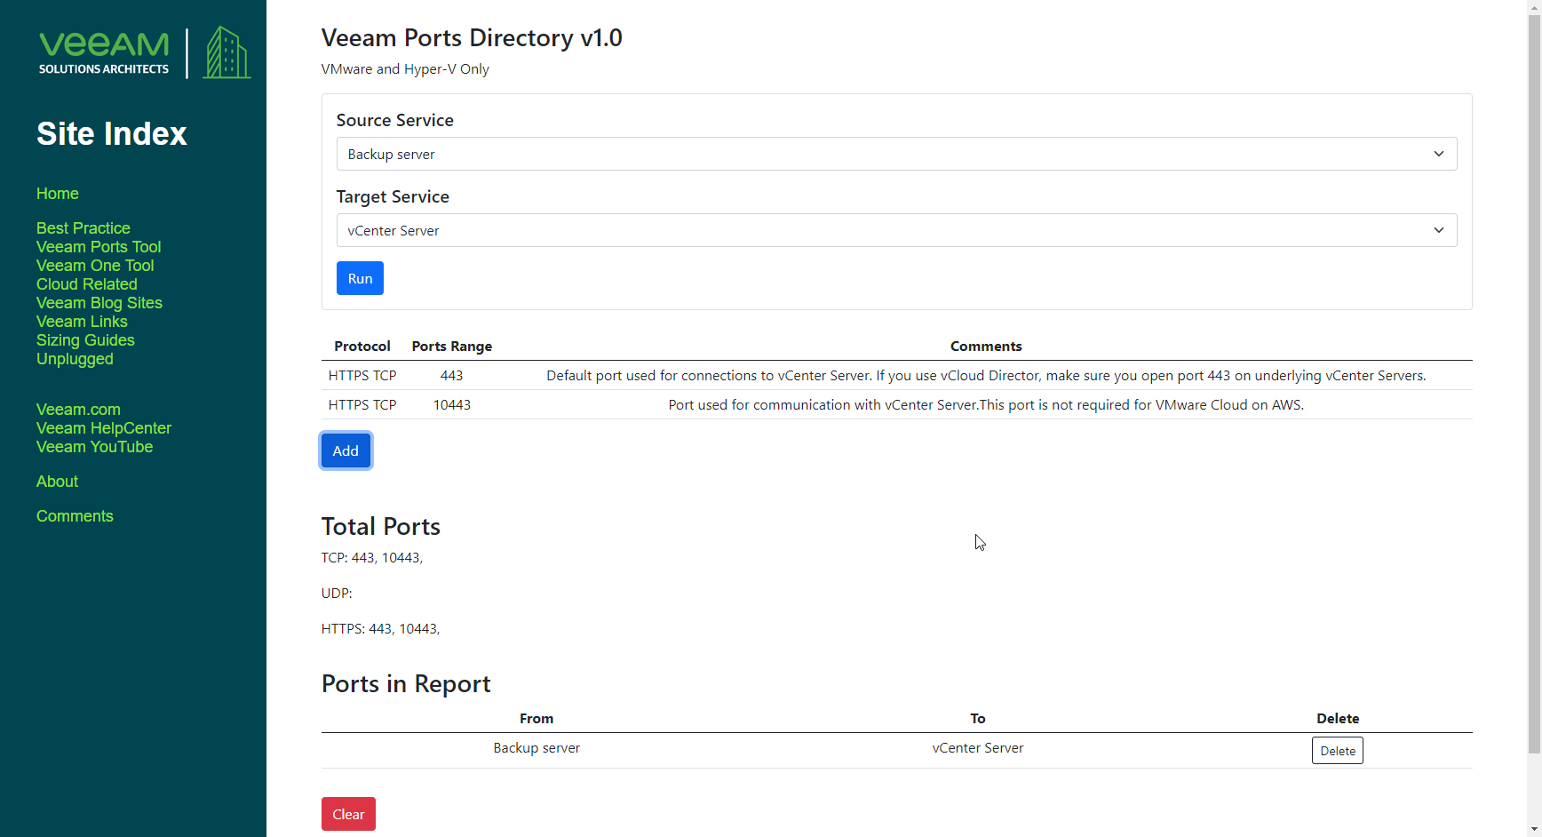Select the 443 port cell
Viewport: 1542px width, 837px height.
(x=451, y=376)
